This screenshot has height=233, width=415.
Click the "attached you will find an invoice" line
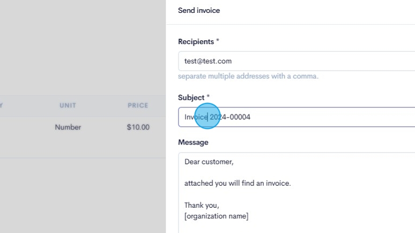click(x=238, y=183)
